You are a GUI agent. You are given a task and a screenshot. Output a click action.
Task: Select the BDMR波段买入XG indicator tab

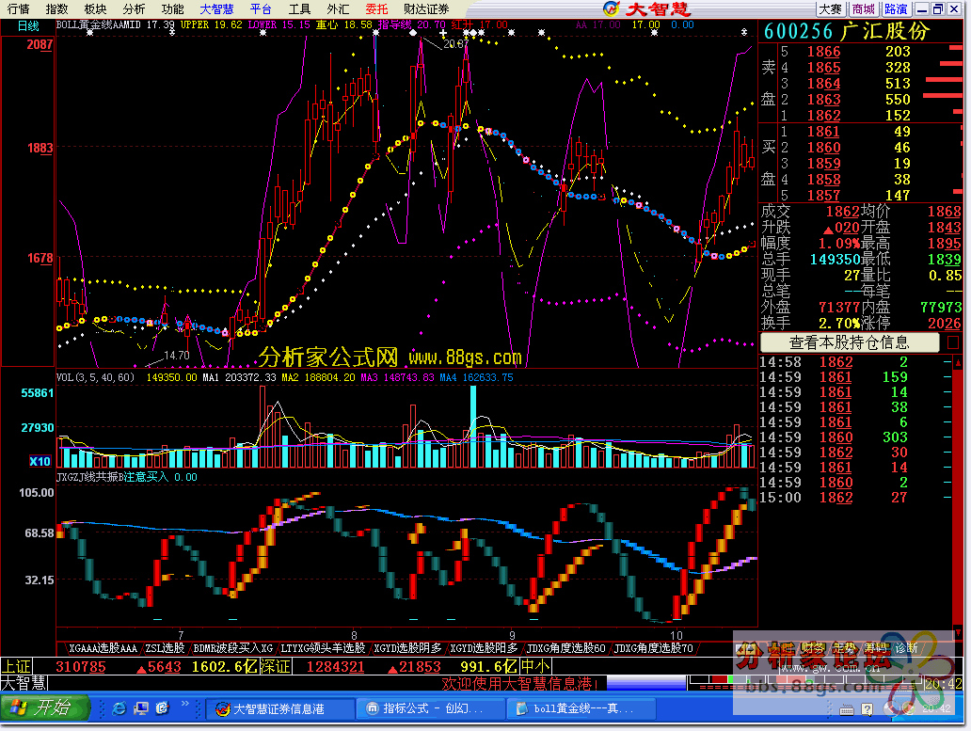click(x=232, y=648)
